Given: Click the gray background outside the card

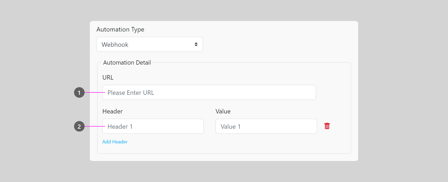Looking at the screenshot, I should (40, 92).
